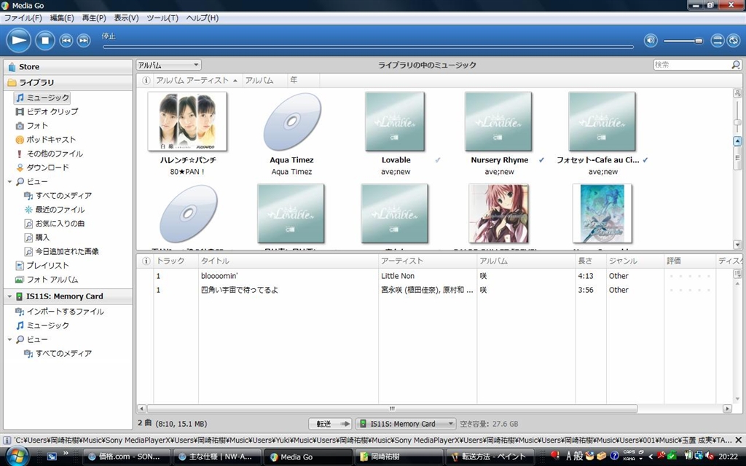Collapse the Memory Card ビュー node
Image resolution: width=746 pixels, height=466 pixels.
(x=9, y=339)
